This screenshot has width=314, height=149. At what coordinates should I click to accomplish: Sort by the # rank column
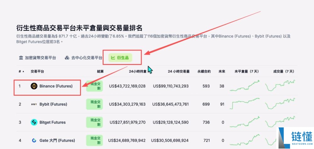[21, 72]
